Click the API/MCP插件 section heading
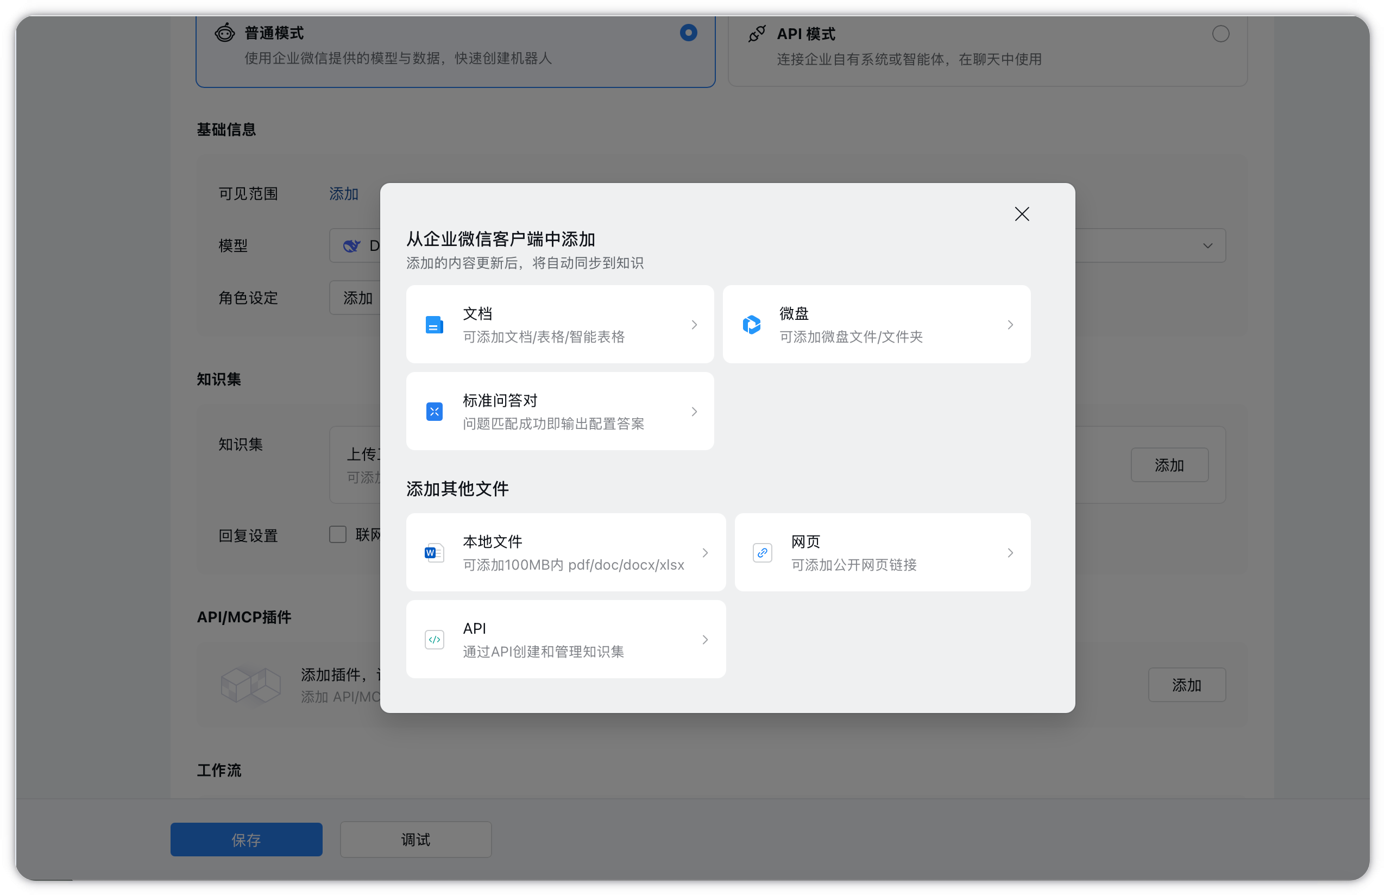Viewport: 1385px width, 896px height. tap(244, 617)
